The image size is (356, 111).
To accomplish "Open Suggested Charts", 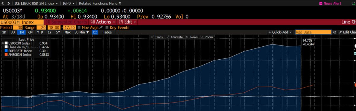I will point(66,22).
